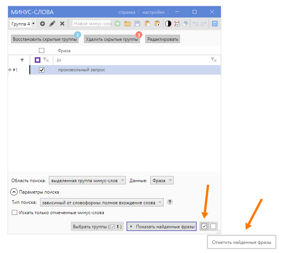Collapse the Параметры поиска section

[14, 192]
